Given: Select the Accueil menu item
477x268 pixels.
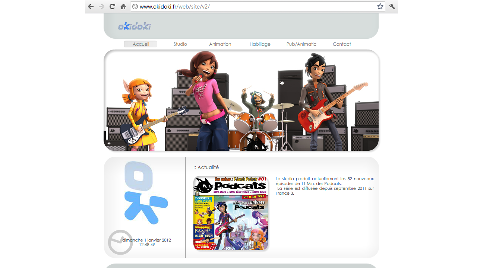Looking at the screenshot, I should pos(140,44).
